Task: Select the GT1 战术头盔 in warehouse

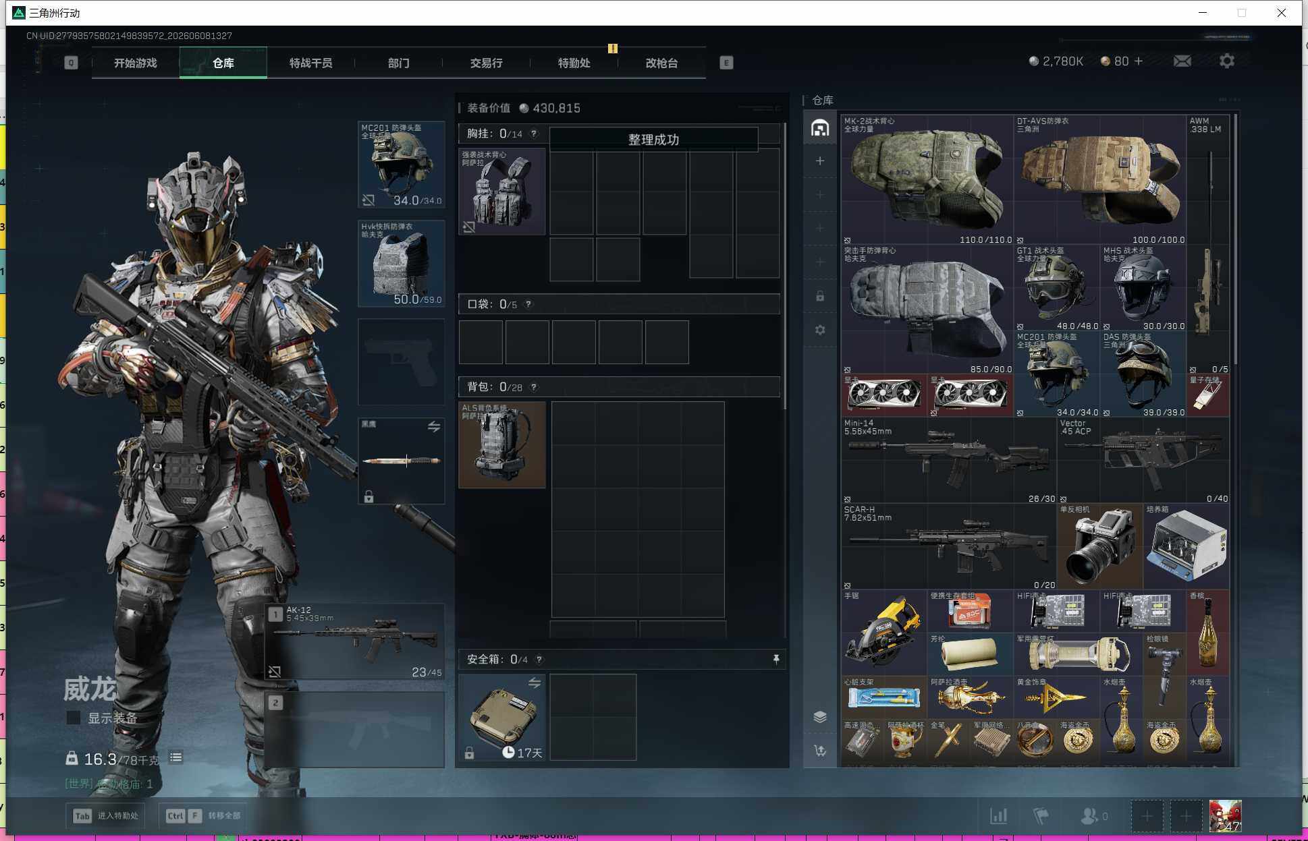Action: click(x=1057, y=288)
